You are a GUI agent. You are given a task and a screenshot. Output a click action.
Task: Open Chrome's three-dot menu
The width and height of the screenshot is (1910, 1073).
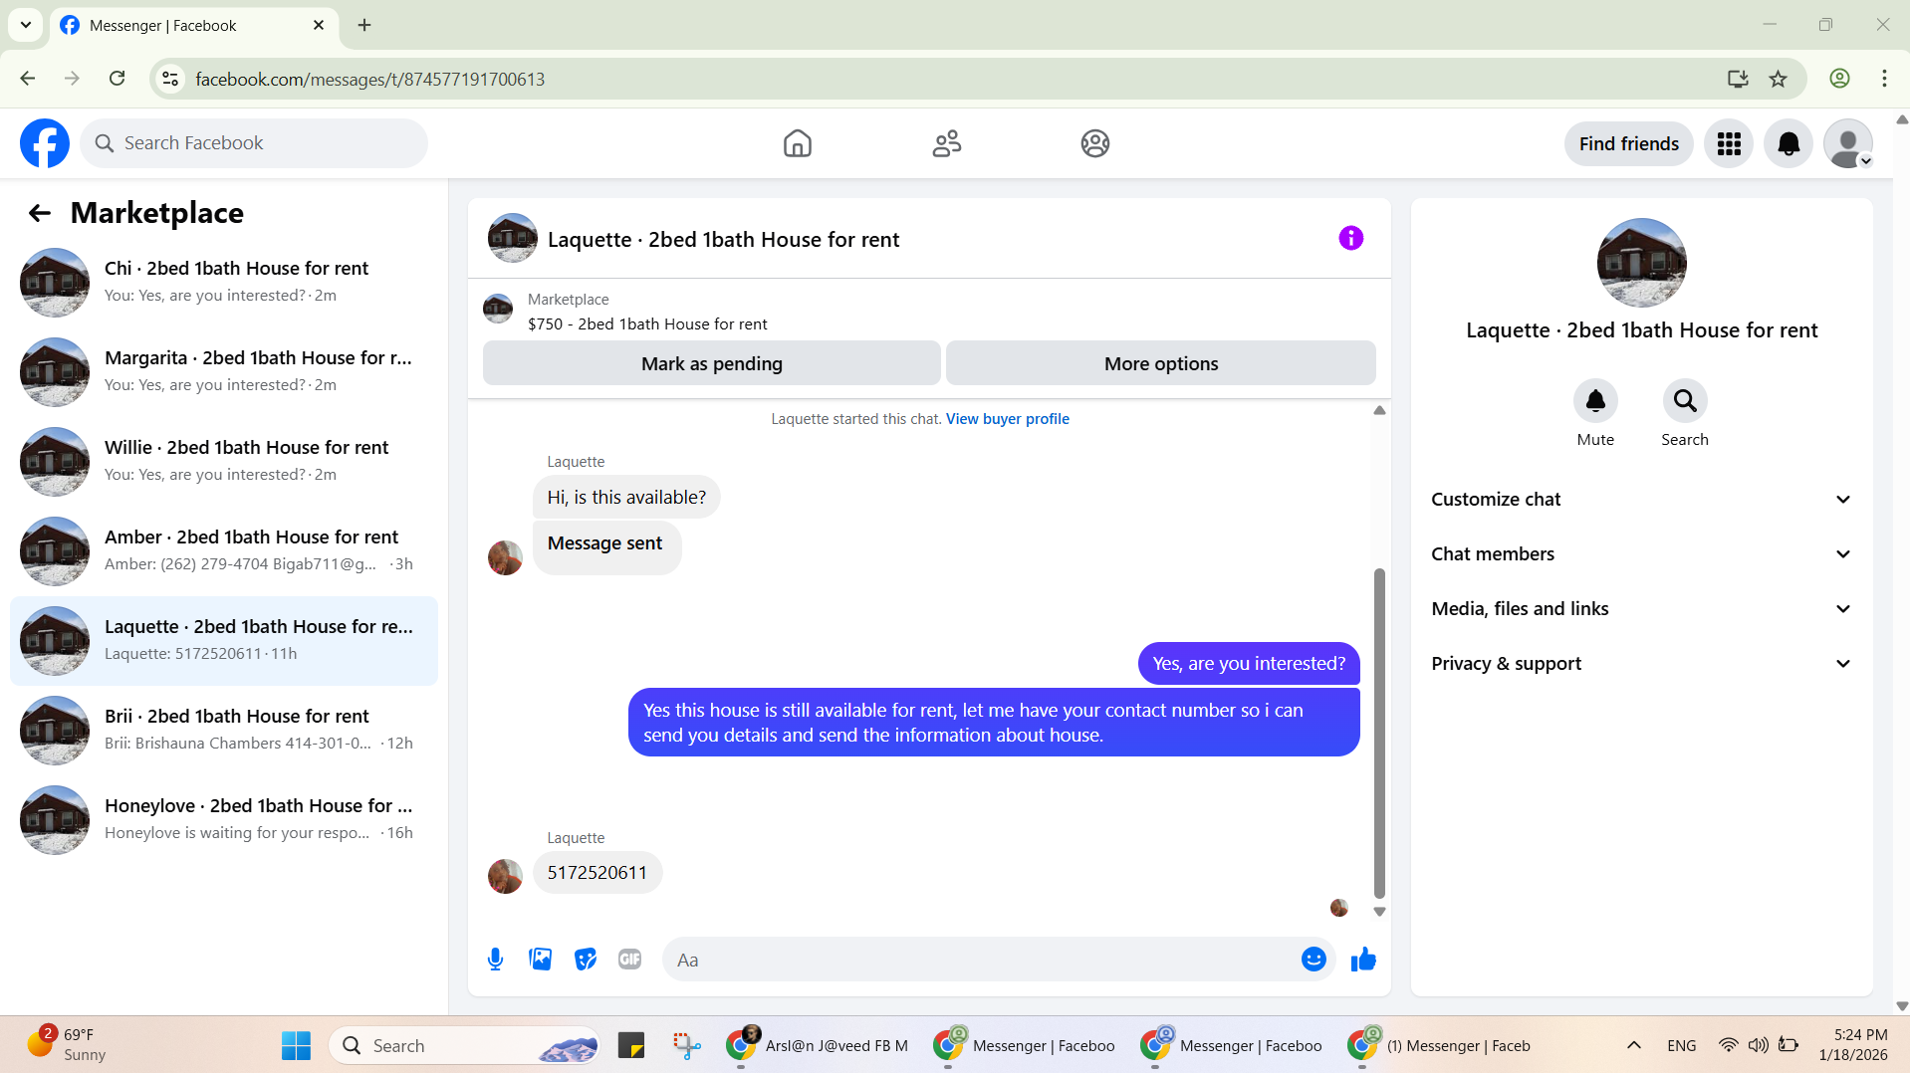point(1884,79)
